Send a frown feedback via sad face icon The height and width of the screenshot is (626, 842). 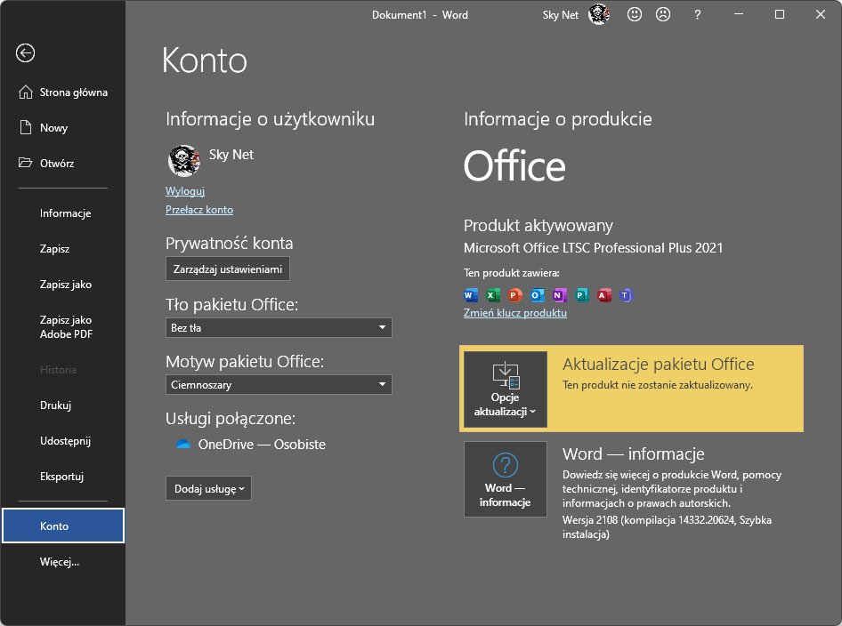(663, 14)
